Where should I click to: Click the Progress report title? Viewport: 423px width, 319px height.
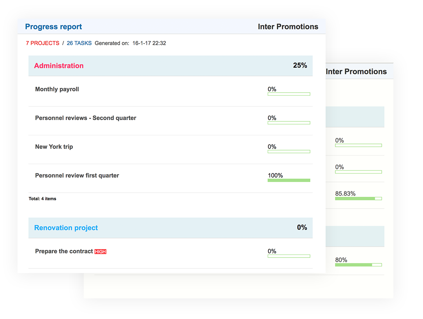coord(53,26)
